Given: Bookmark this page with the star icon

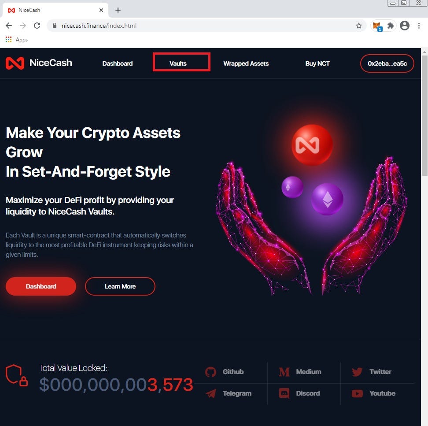Looking at the screenshot, I should 359,26.
